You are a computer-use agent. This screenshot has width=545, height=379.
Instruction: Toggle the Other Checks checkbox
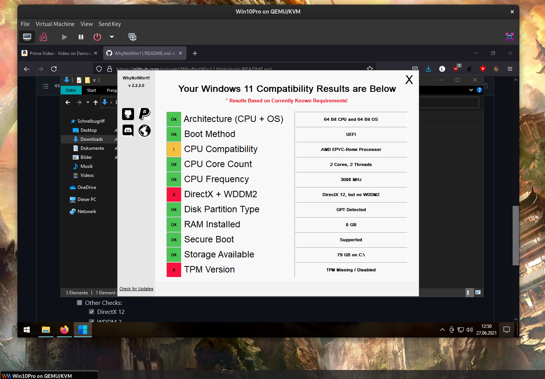[79, 303]
